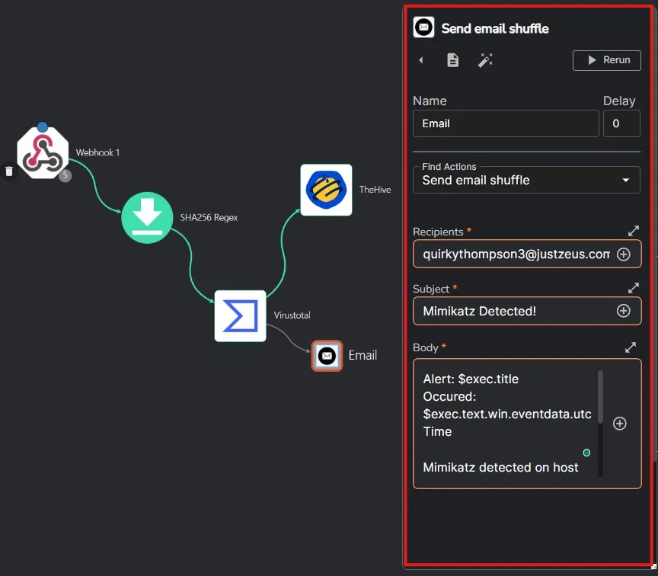
Task: Expand the Subject field editor
Action: point(633,288)
